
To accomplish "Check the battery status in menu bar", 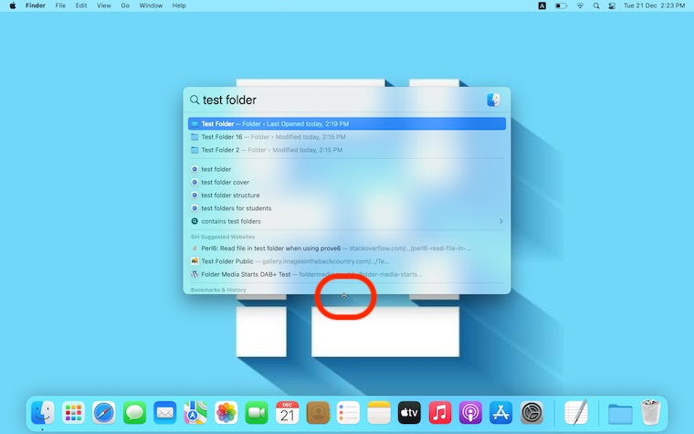I will pos(561,5).
